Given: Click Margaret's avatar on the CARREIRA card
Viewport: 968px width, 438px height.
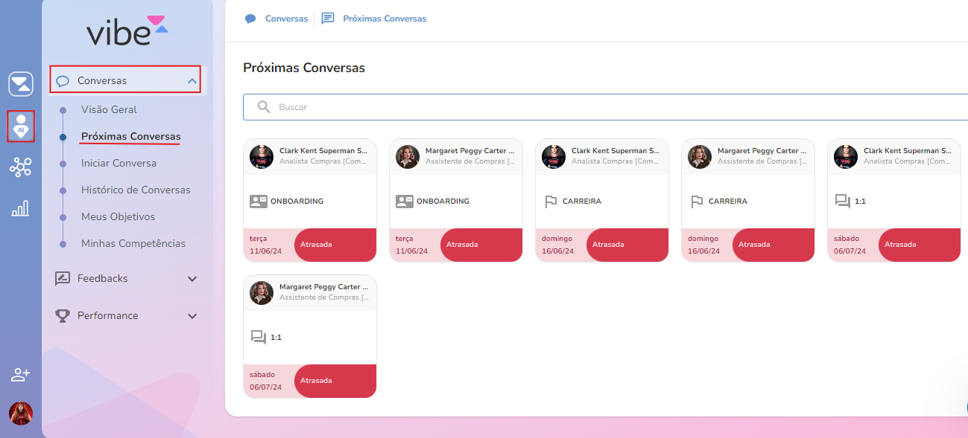Looking at the screenshot, I should tap(700, 157).
